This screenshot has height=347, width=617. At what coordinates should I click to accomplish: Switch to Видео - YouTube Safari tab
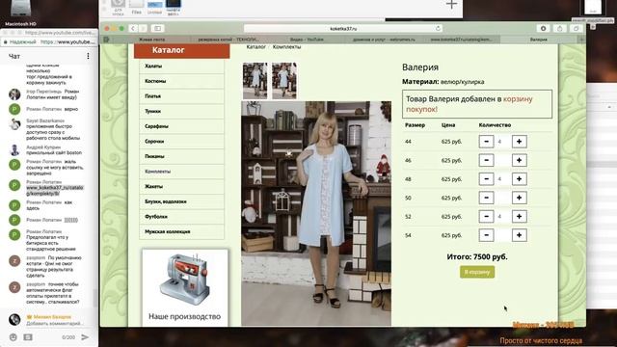[x=307, y=40]
